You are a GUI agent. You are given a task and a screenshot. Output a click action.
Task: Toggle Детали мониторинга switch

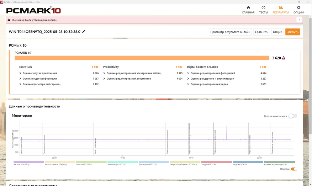click(292, 116)
